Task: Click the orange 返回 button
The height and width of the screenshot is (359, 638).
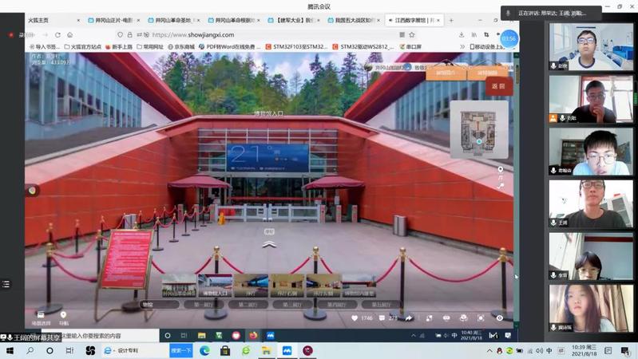Action: click(x=498, y=86)
